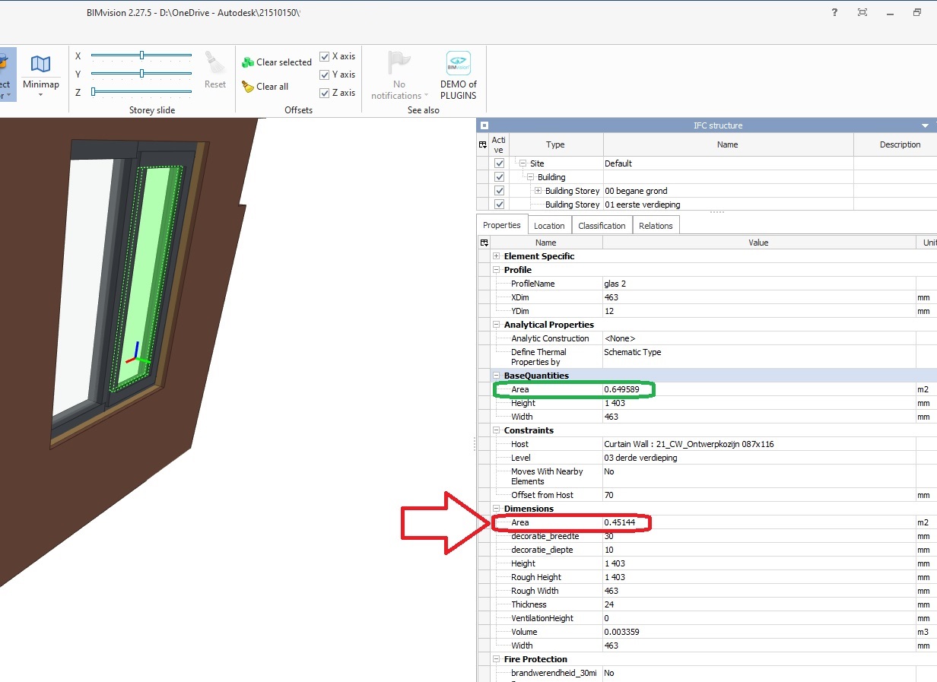This screenshot has height=682, width=937.
Task: Click the Properties grid column chooser icon
Action: 484,242
